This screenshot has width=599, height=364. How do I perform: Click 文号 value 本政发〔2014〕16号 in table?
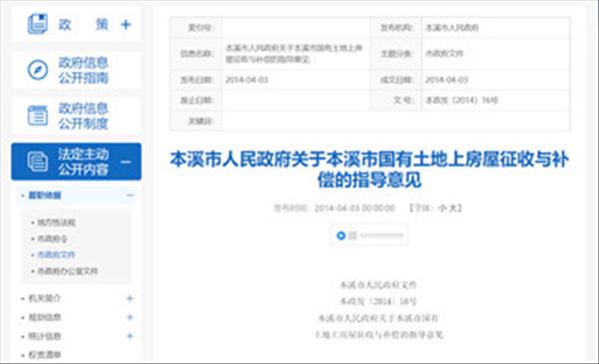[461, 101]
